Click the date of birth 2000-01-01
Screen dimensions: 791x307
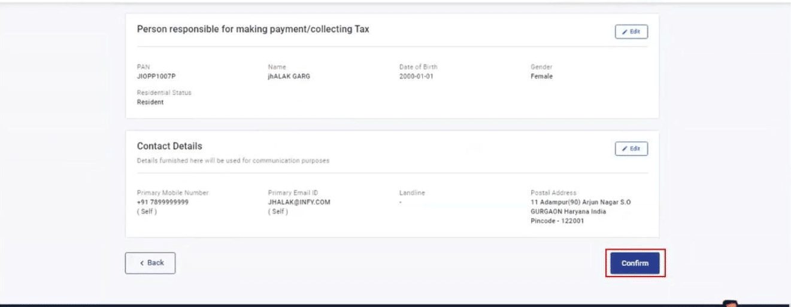tap(416, 76)
